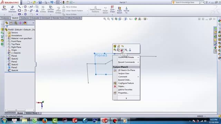This screenshot has height=124, width=221.
Task: Click Repair Sketch tool
Action: (x=105, y=10)
